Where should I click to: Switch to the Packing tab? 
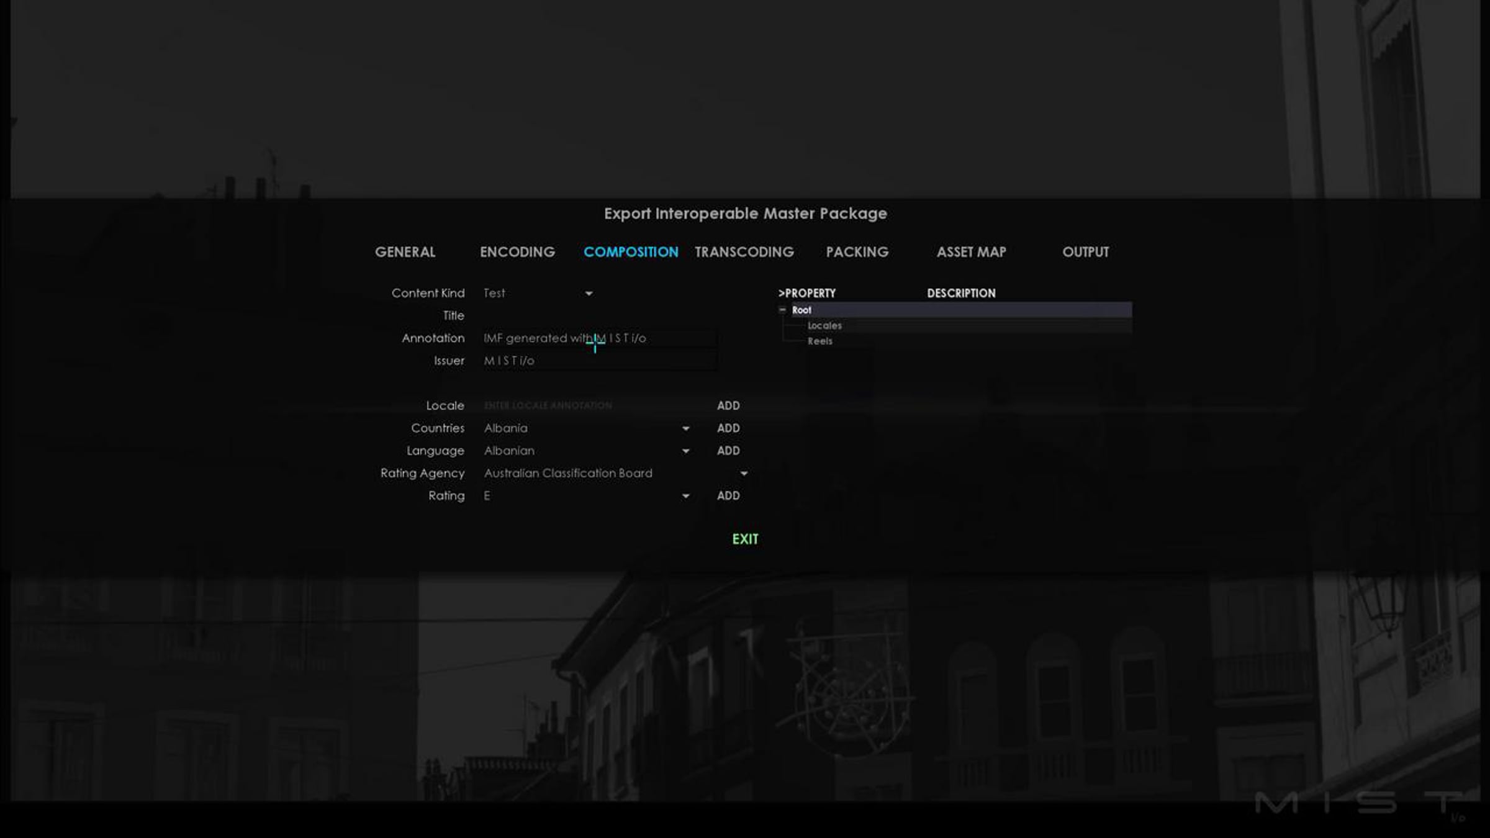pos(857,252)
